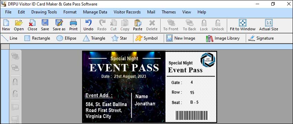Click the Unlock padlock icon
293x124 pixels.
(218, 25)
